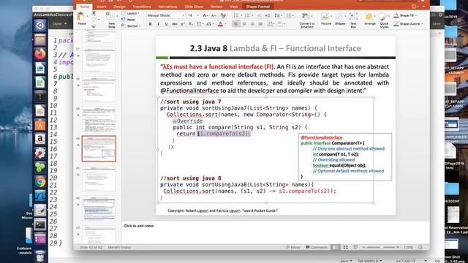
Task: Open Quick Styles
Action: tap(384, 20)
